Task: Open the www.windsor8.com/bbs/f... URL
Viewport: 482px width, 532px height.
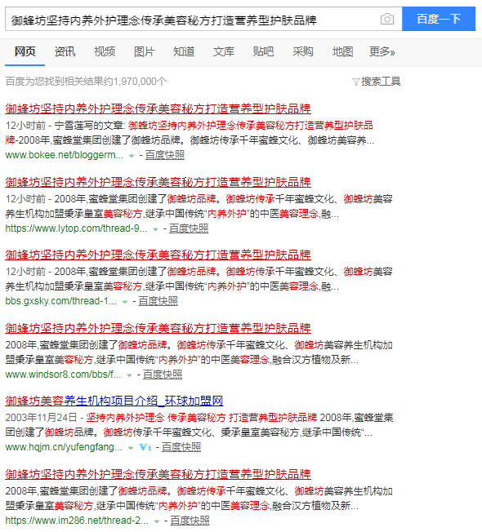Action: point(63,375)
